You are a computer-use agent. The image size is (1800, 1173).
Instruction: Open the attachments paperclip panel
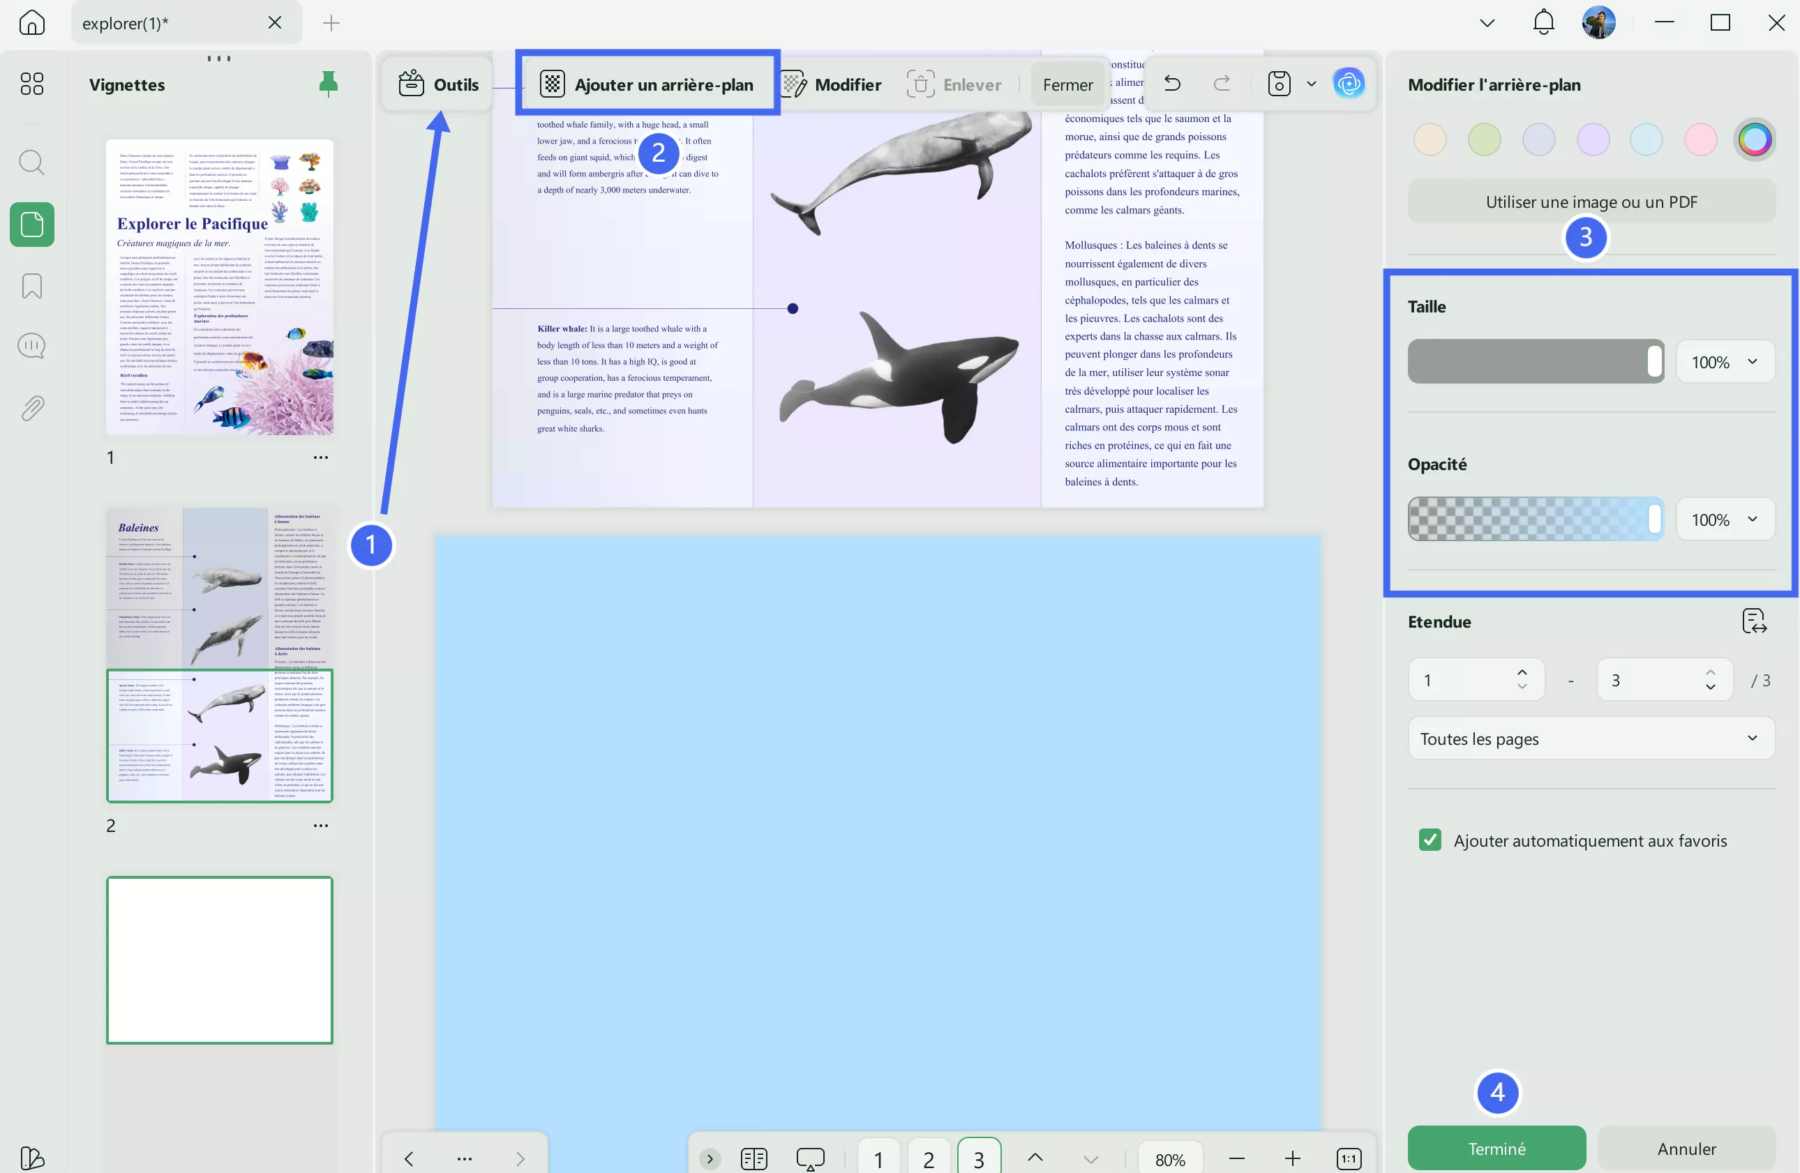click(32, 408)
